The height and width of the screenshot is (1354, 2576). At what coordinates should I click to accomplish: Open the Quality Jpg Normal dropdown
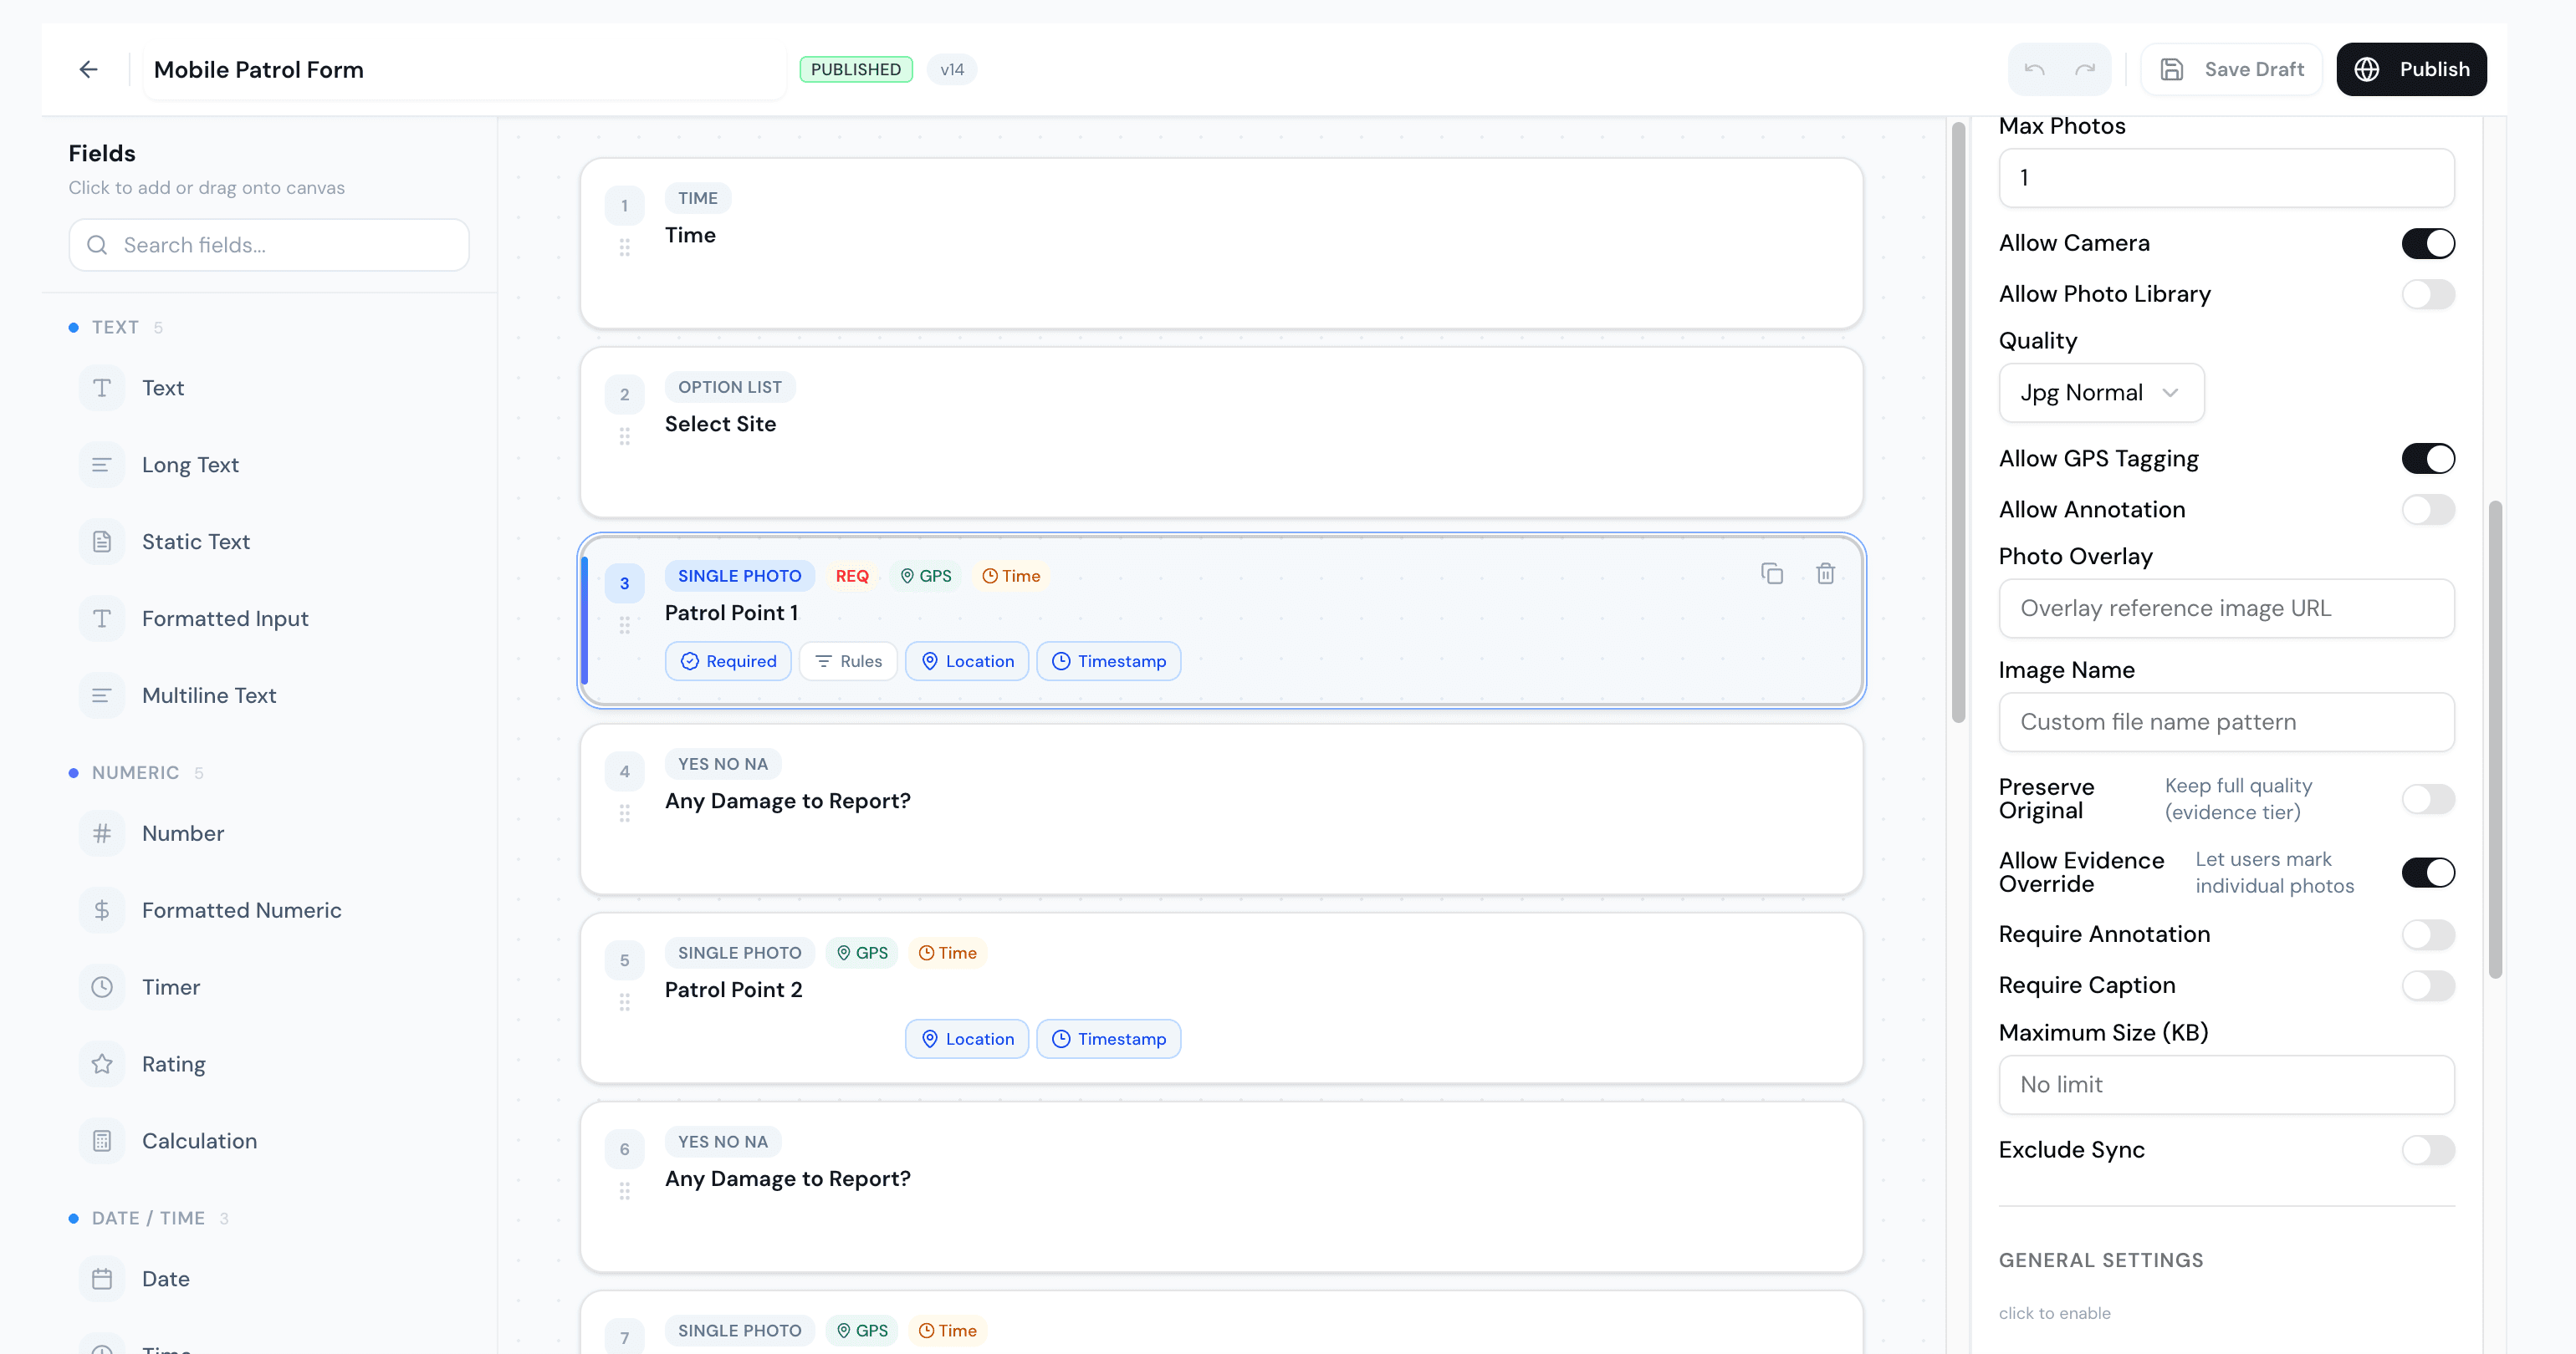click(x=2101, y=393)
